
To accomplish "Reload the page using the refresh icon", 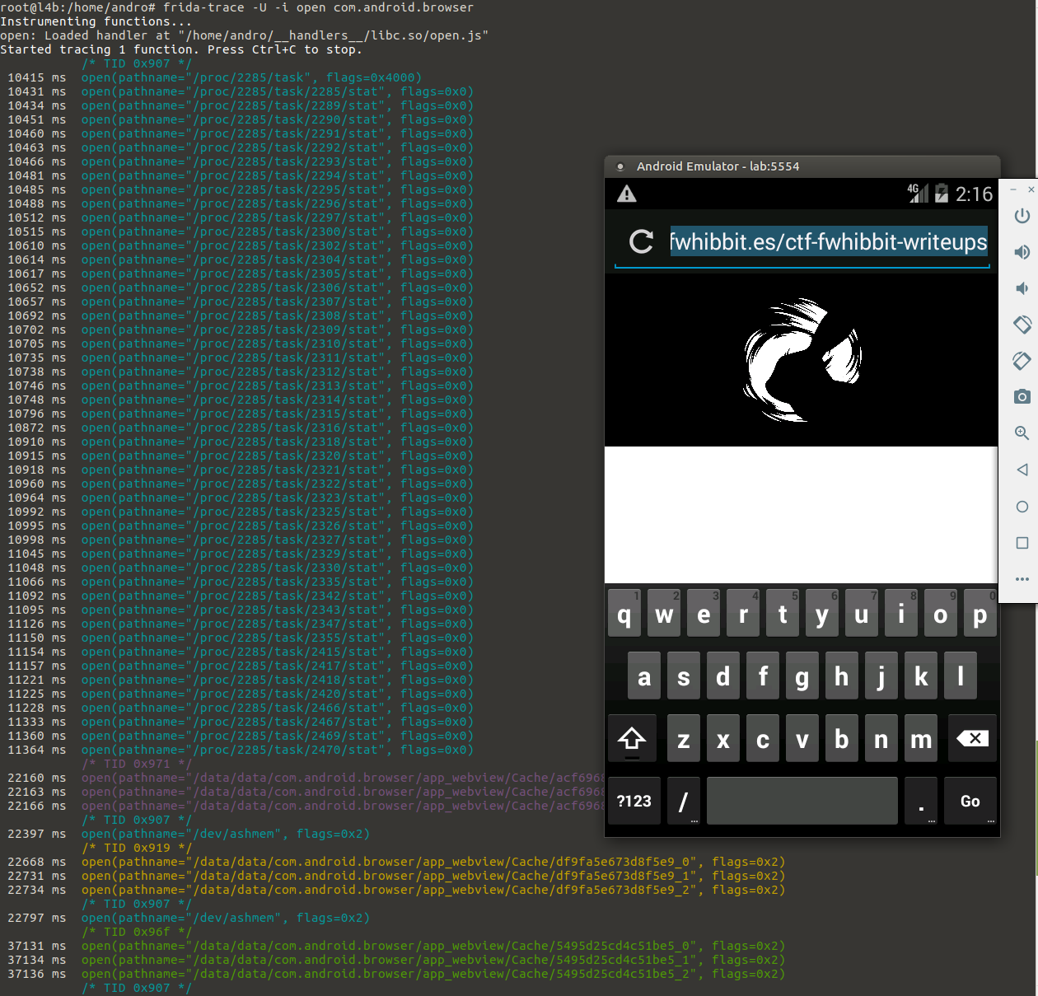I will (x=641, y=241).
